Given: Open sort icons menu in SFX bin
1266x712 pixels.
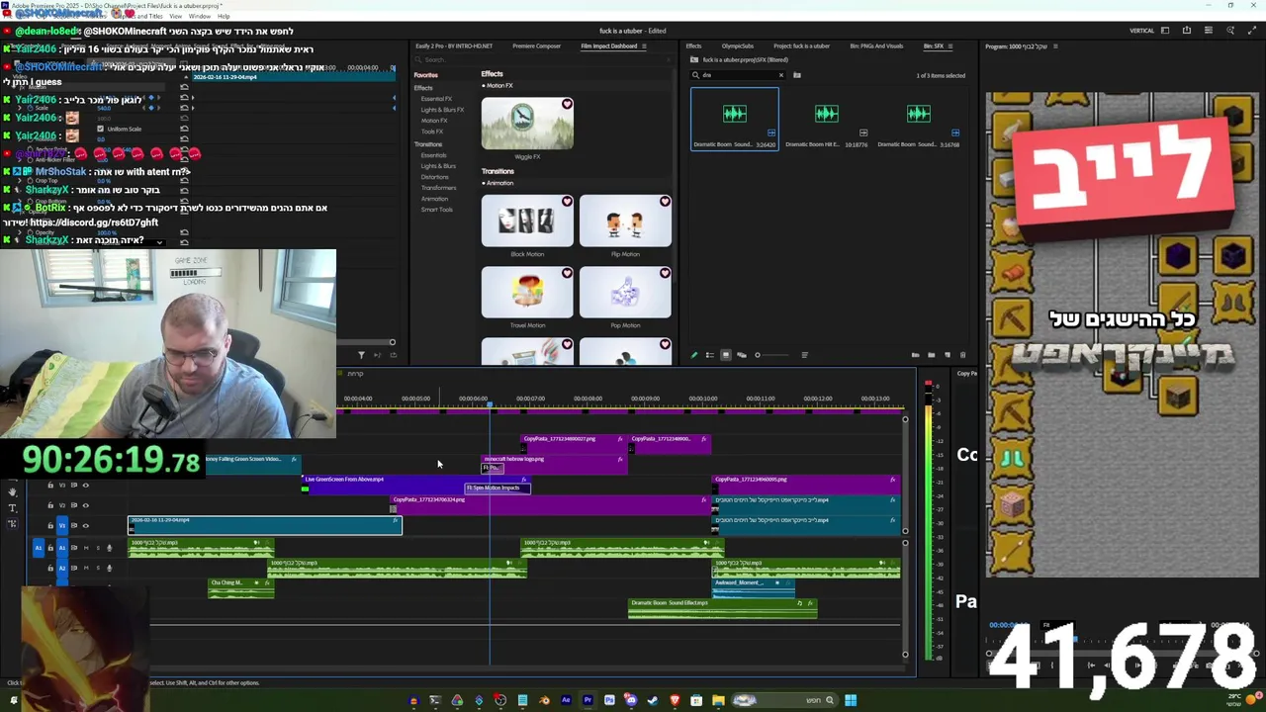Looking at the screenshot, I should point(804,355).
